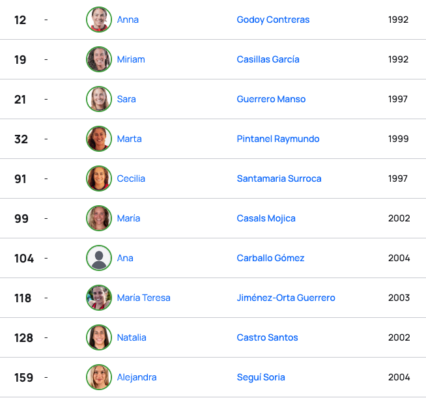The image size is (426, 398).
Task: Open the Casals Mojica surname link
Action: pyautogui.click(x=266, y=218)
